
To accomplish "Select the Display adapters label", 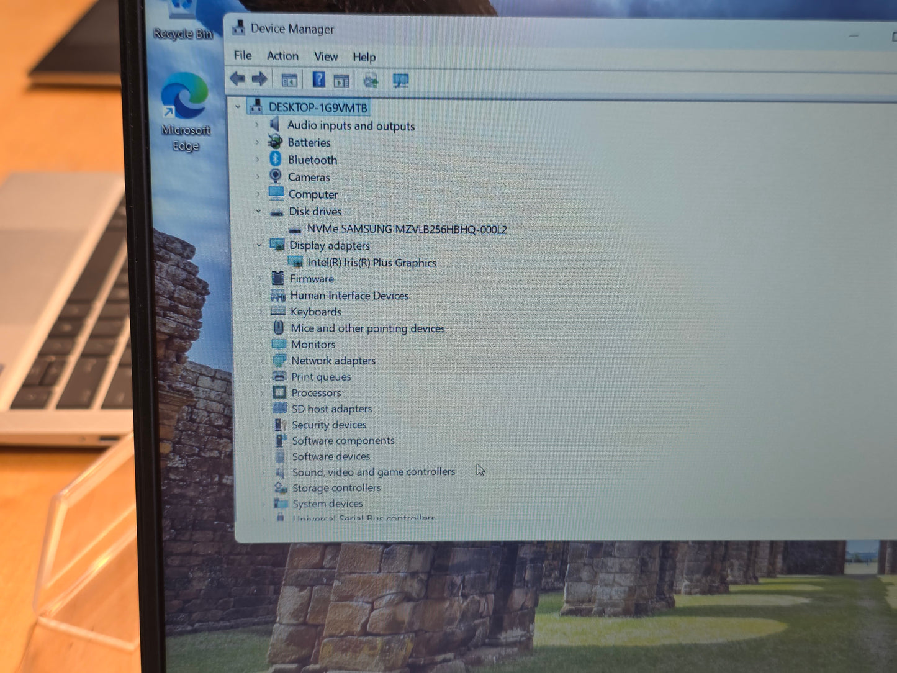I will (x=329, y=245).
